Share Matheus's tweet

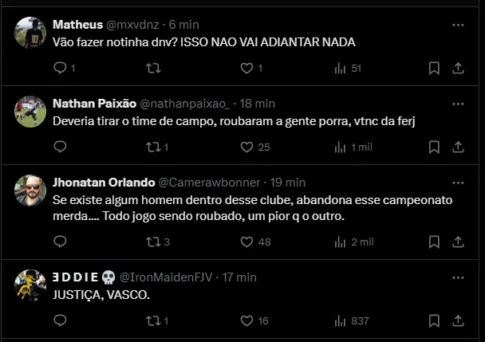coord(458,69)
